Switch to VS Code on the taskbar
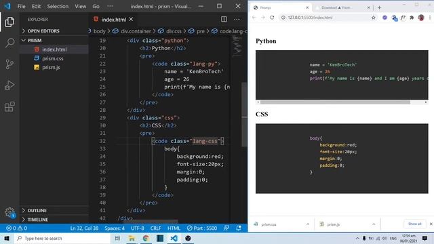 pyautogui.click(x=174, y=238)
